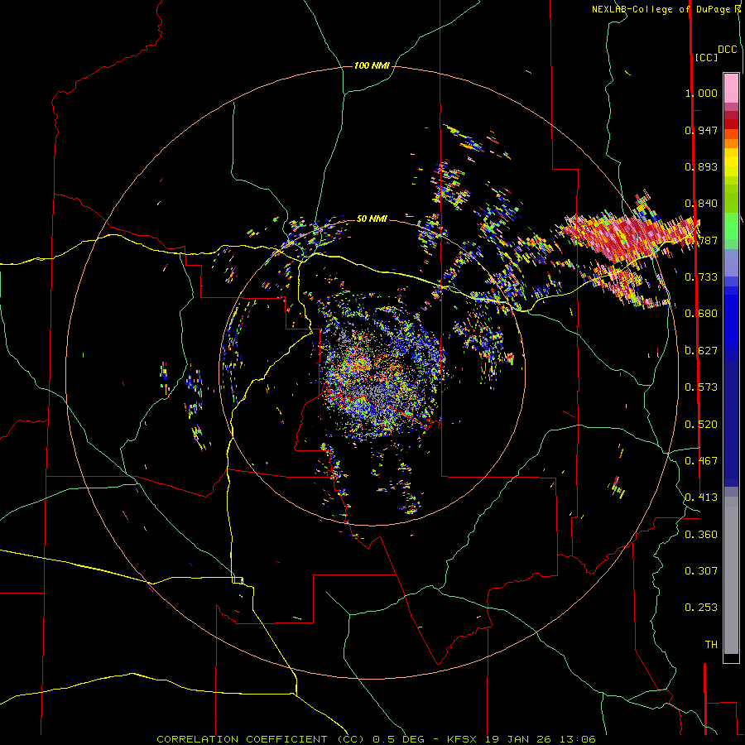This screenshot has height=745, width=745.
Task: Click the 13:06 timestamp
Action: [x=577, y=739]
